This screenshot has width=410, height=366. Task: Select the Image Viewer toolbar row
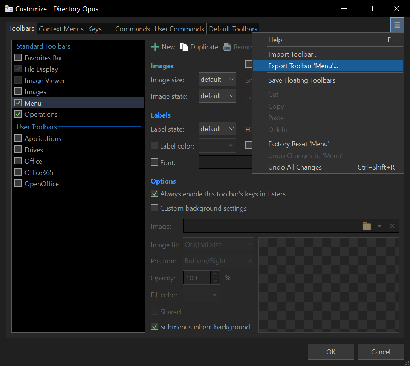pos(78,80)
